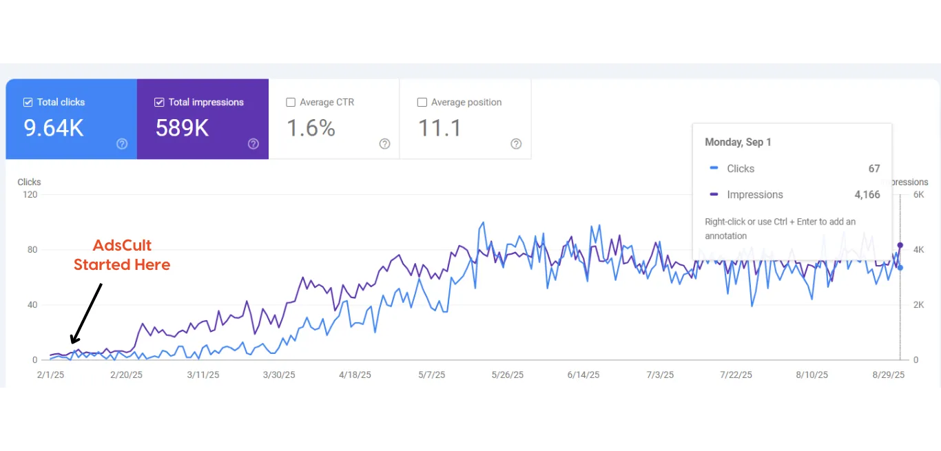Click the 1.6% average CTR value
Image resolution: width=941 pixels, height=451 pixels.
(x=311, y=128)
